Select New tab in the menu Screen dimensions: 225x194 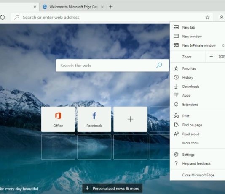point(198,27)
